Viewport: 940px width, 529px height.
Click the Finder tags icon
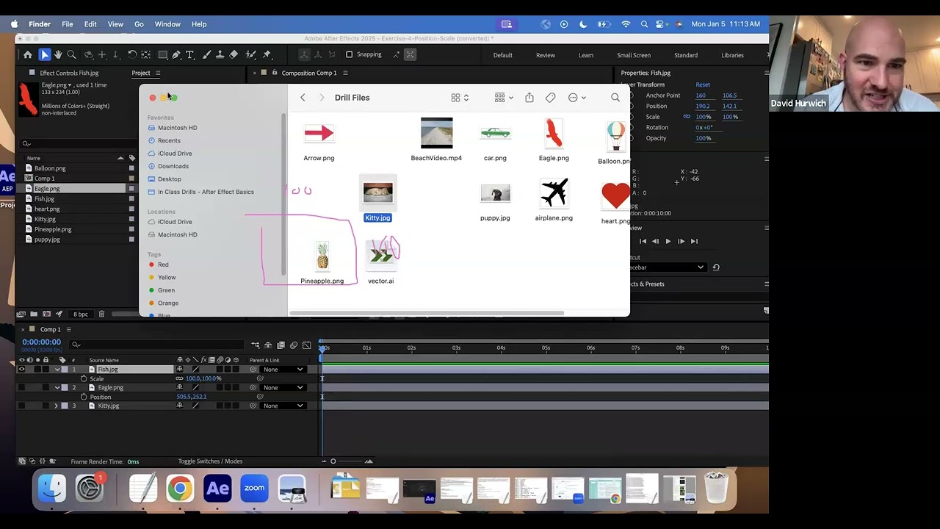tap(551, 98)
